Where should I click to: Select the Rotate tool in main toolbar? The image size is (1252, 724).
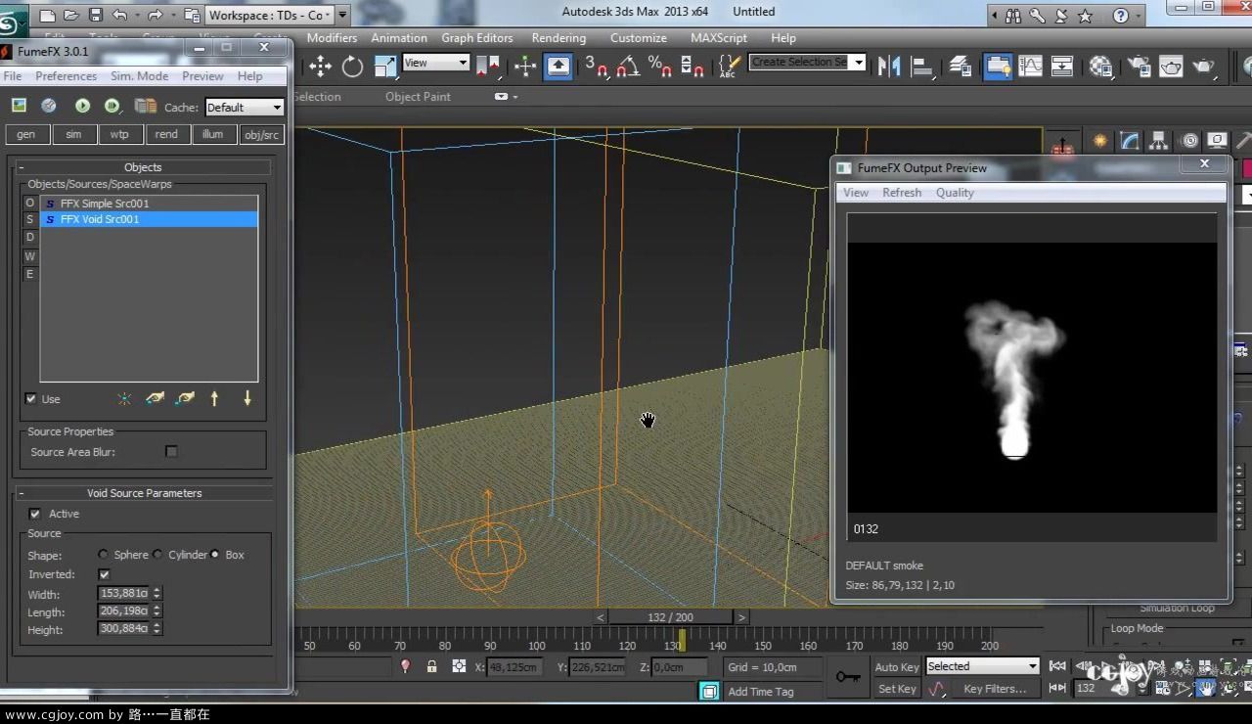352,67
